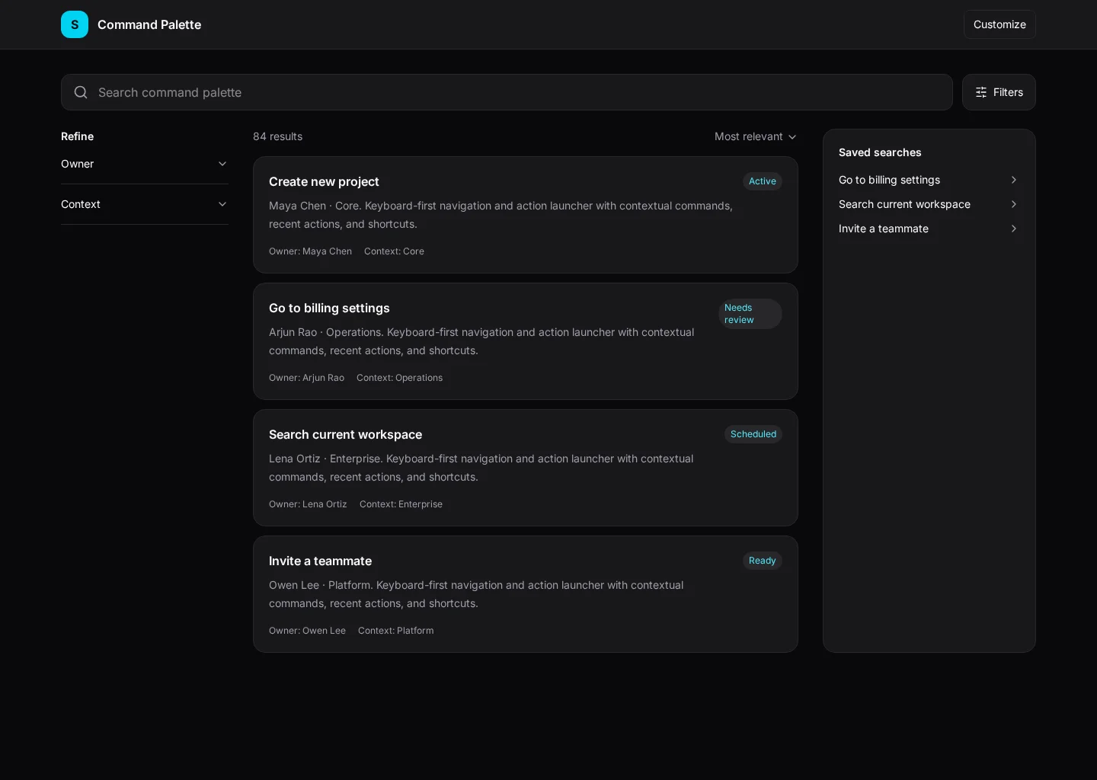The width and height of the screenshot is (1097, 780).
Task: Click the Scheduled status badge
Action: pos(753,434)
